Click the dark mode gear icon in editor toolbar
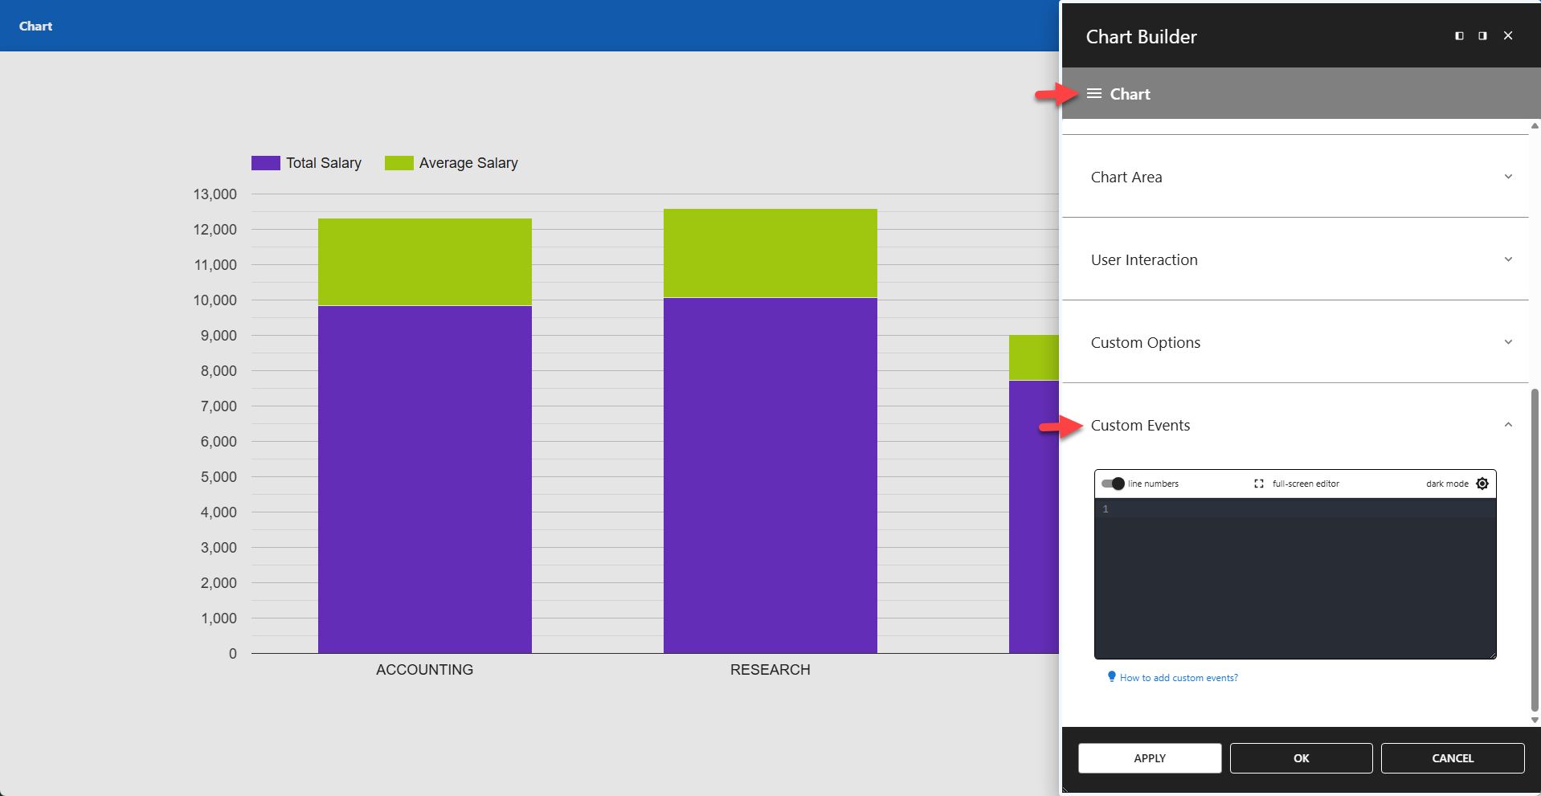 (1482, 484)
